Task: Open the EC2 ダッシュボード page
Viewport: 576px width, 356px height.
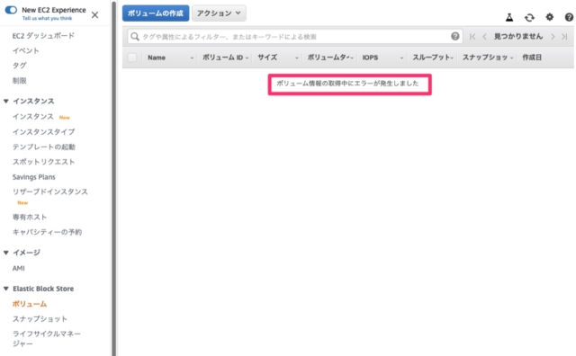Action: (43, 36)
